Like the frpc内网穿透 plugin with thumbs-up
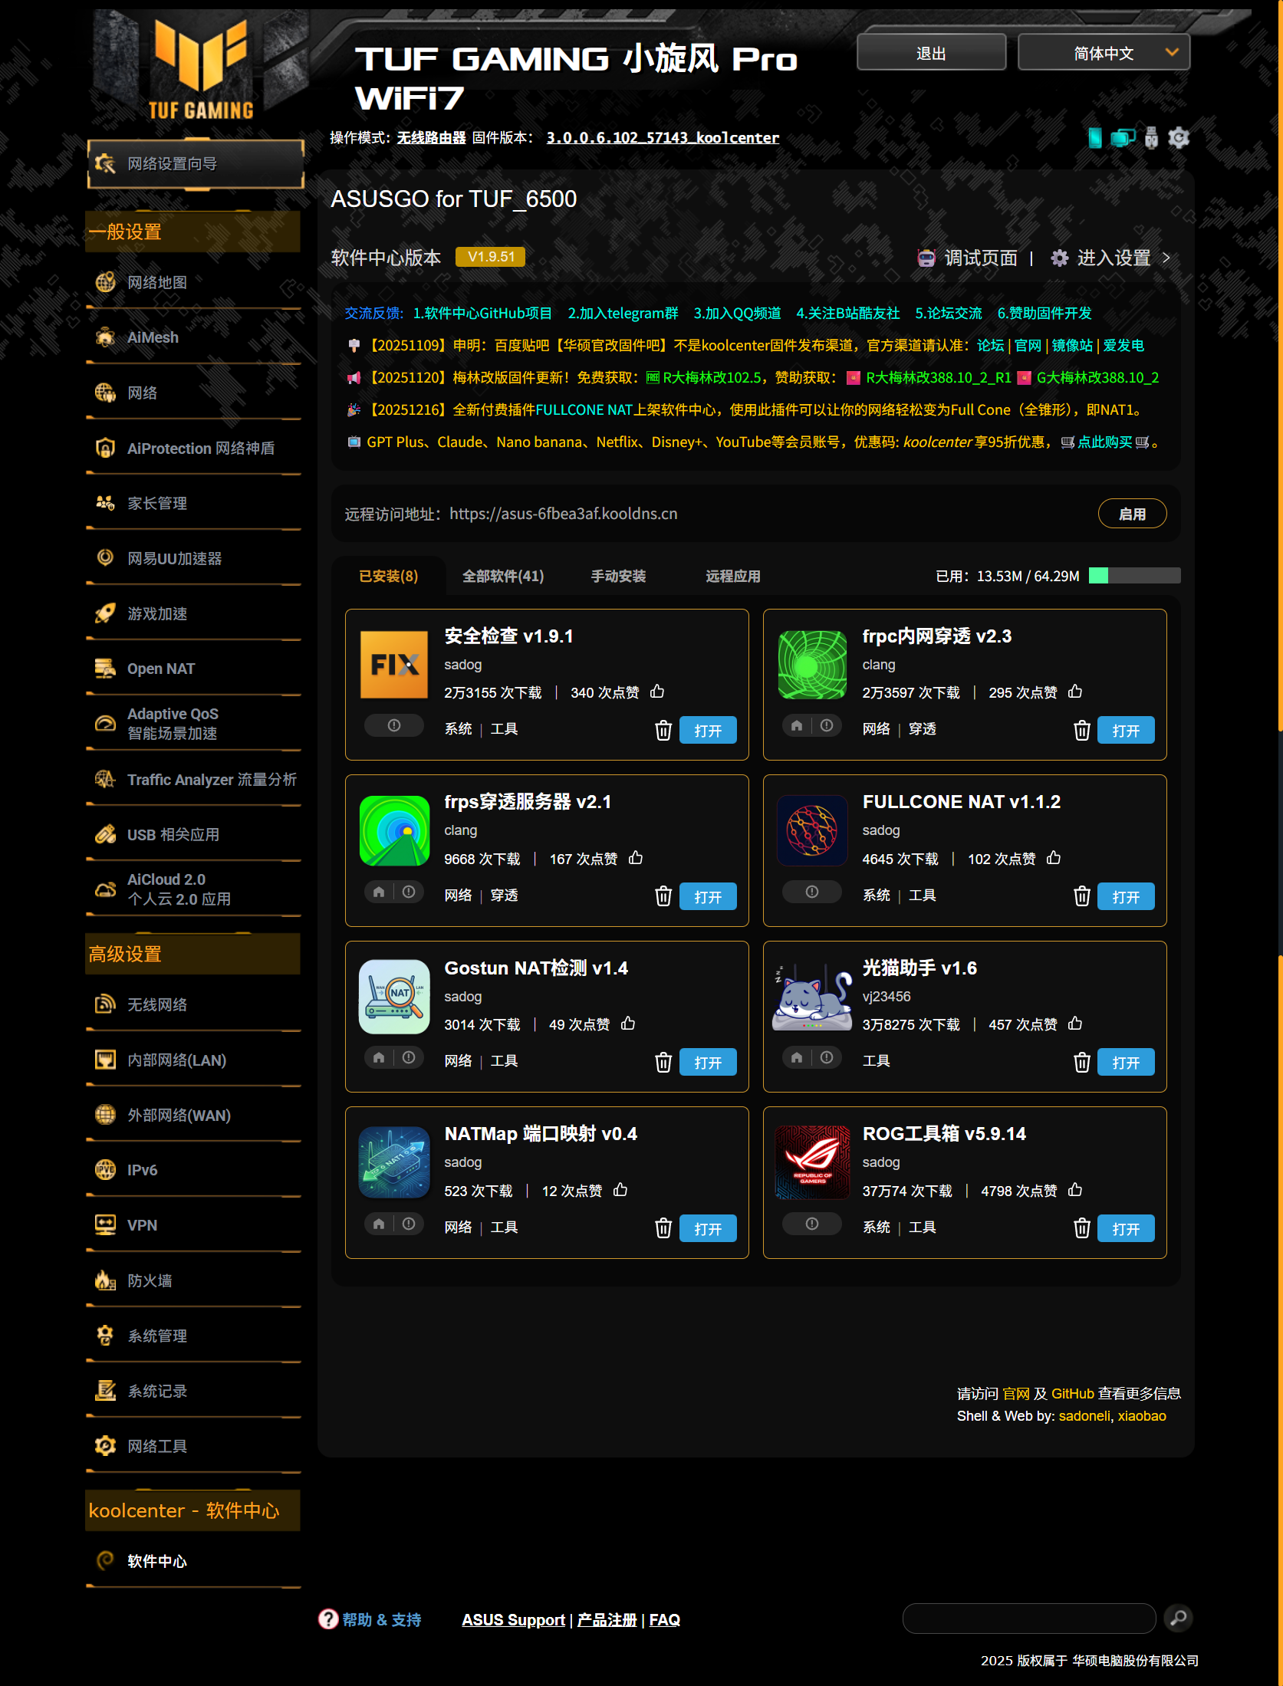 (x=1075, y=692)
